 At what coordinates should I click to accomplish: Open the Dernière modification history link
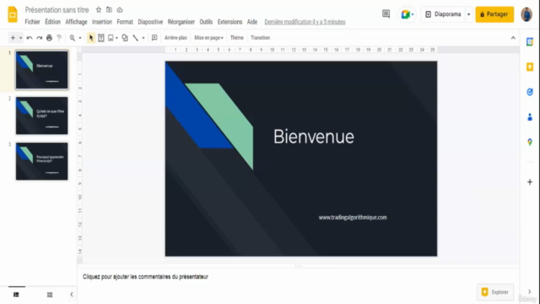click(305, 22)
